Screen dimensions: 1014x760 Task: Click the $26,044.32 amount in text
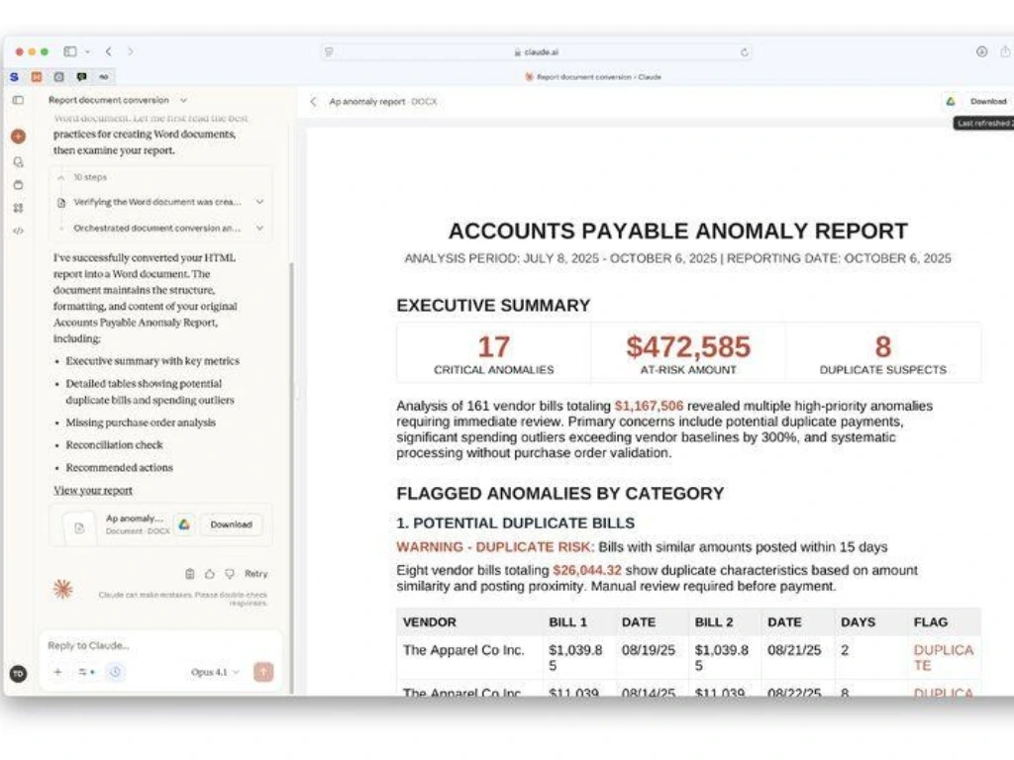click(x=587, y=571)
